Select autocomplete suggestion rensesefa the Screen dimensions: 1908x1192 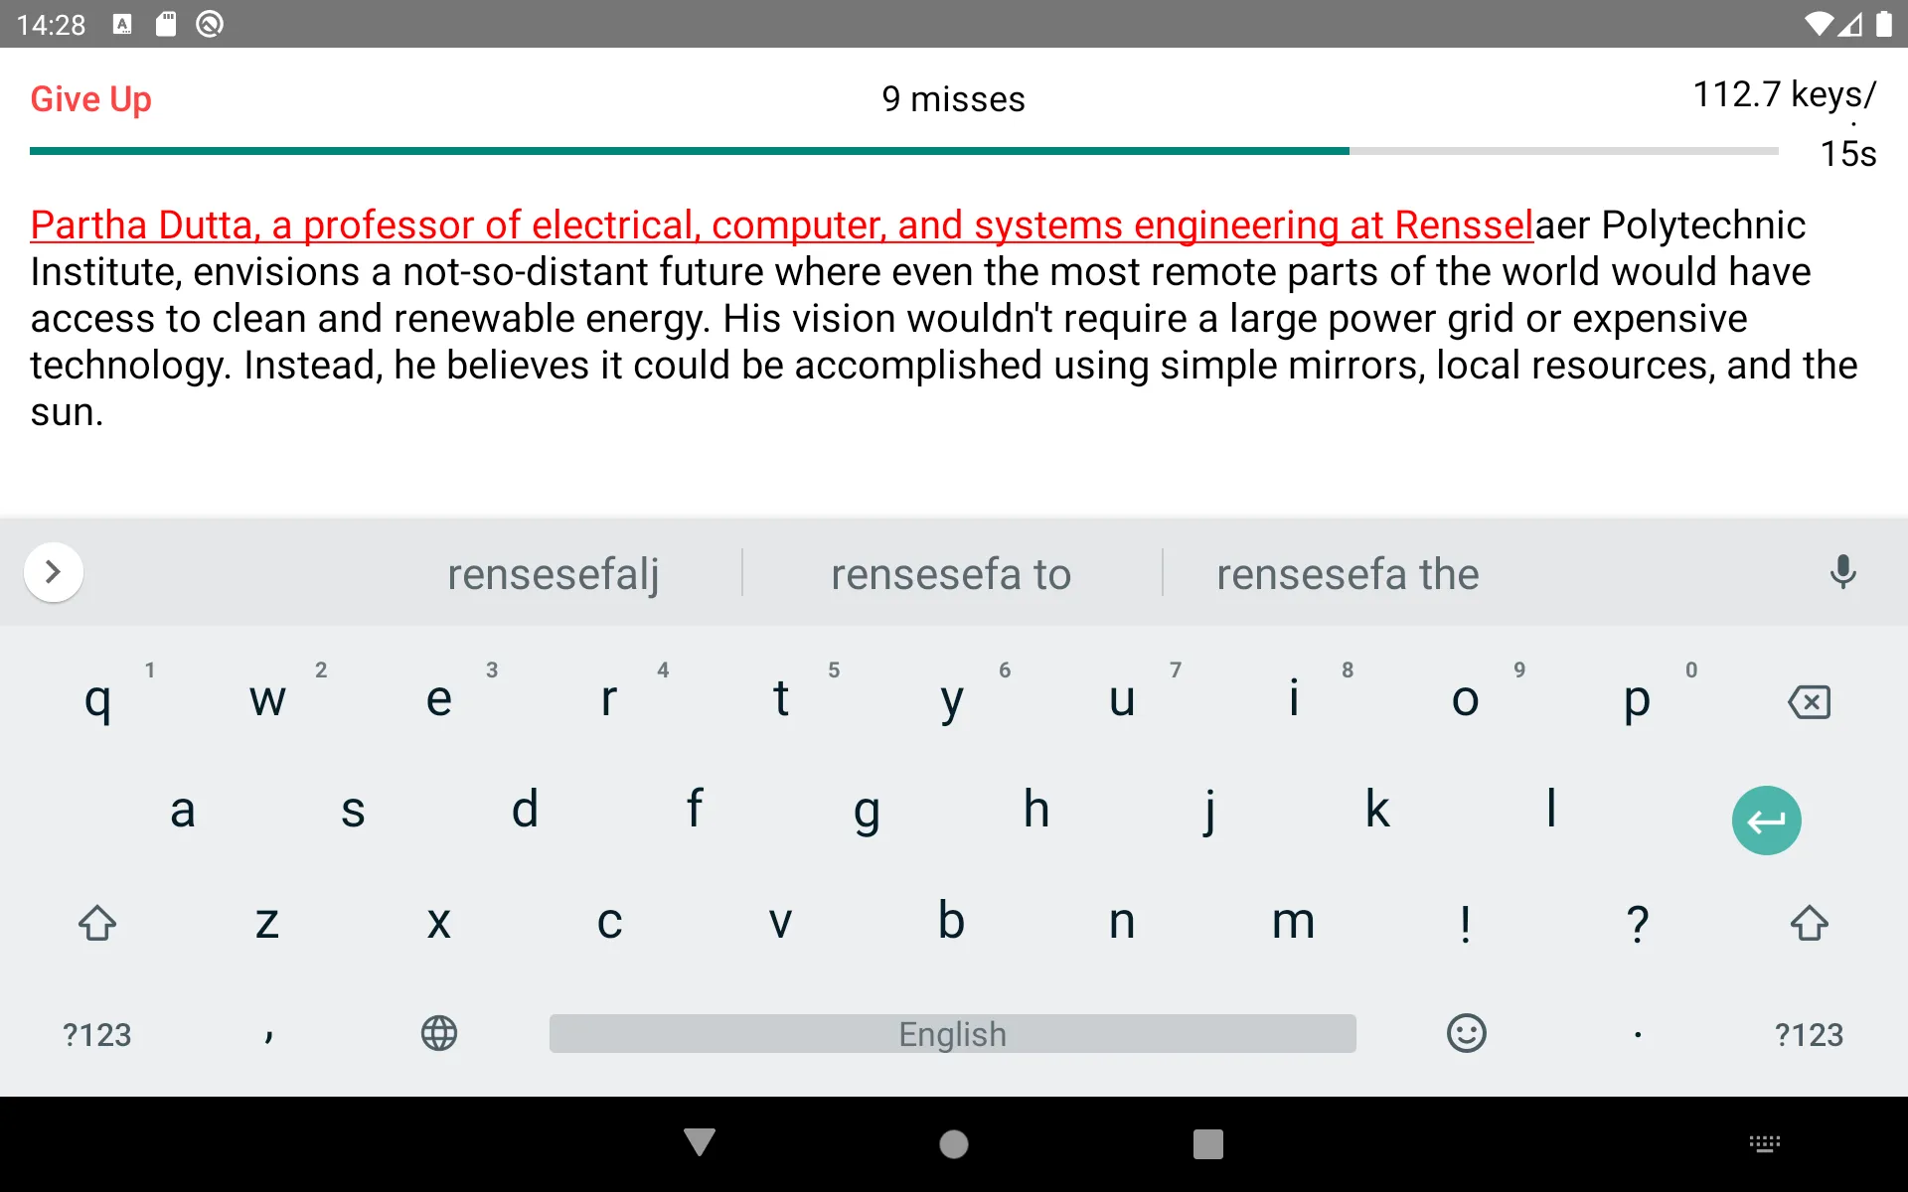[x=1345, y=574]
